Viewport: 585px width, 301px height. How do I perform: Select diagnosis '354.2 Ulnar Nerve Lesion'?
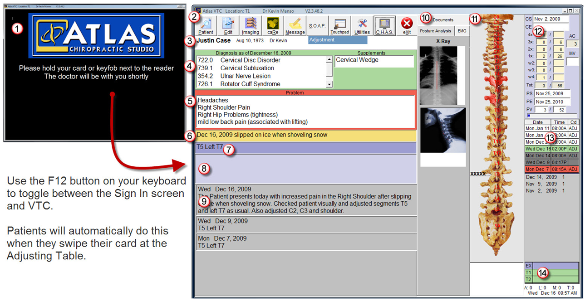(261, 76)
